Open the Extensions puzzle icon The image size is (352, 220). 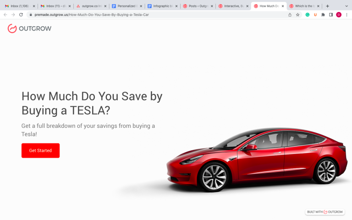[x=323, y=15]
